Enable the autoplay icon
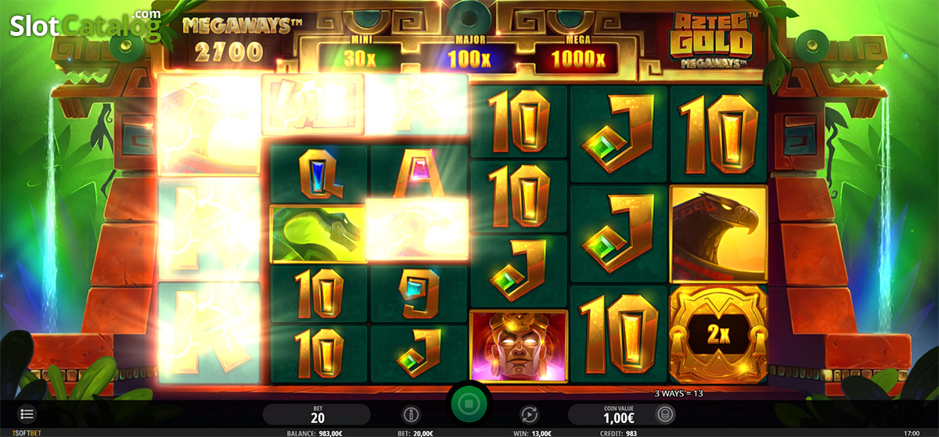Image resolution: width=939 pixels, height=437 pixels. click(530, 414)
